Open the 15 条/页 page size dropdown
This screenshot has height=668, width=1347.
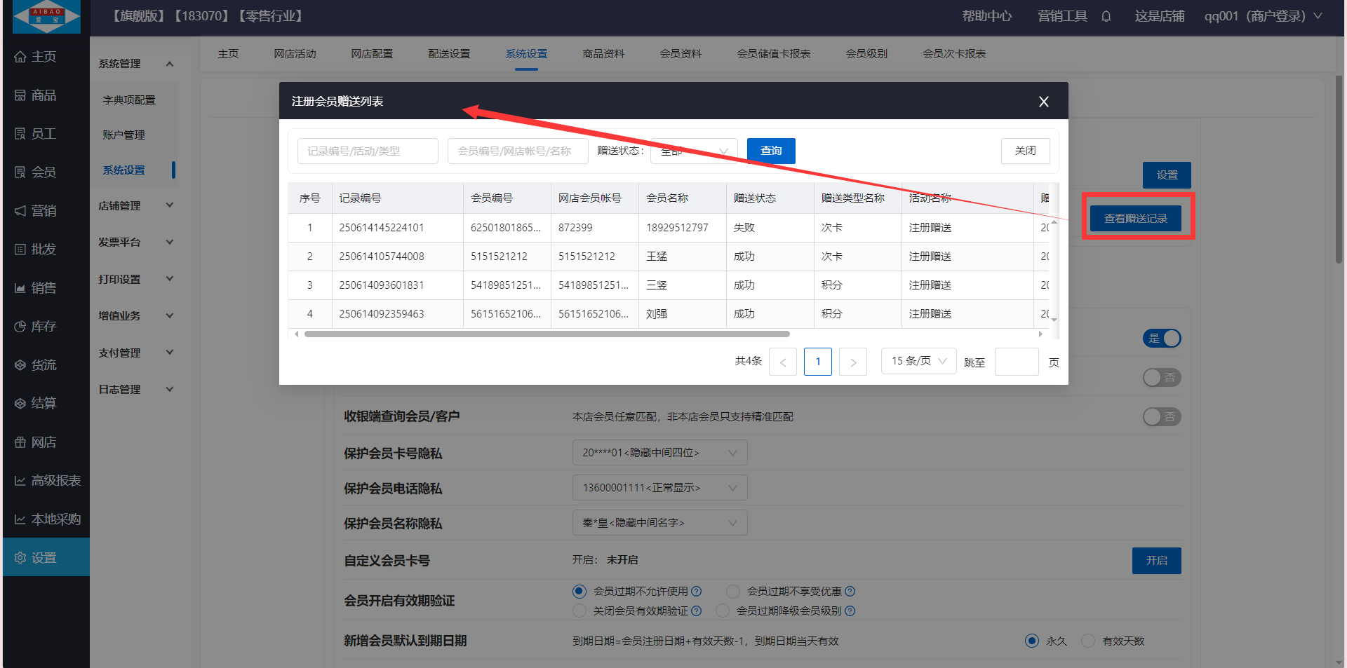click(x=918, y=361)
